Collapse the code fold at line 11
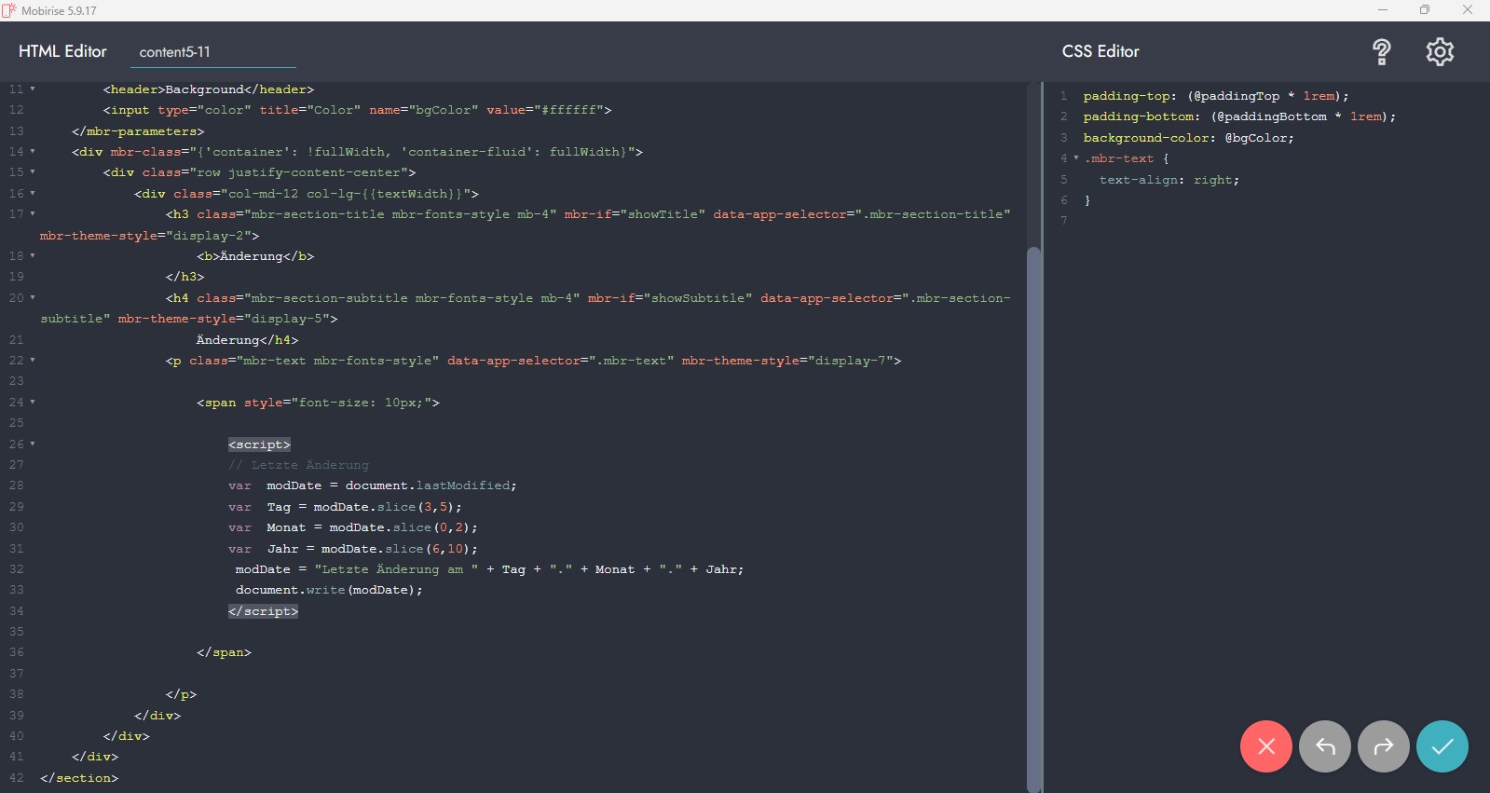The height and width of the screenshot is (793, 1490). (33, 89)
